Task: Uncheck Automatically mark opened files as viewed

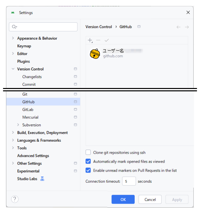Action: pyautogui.click(x=88, y=162)
